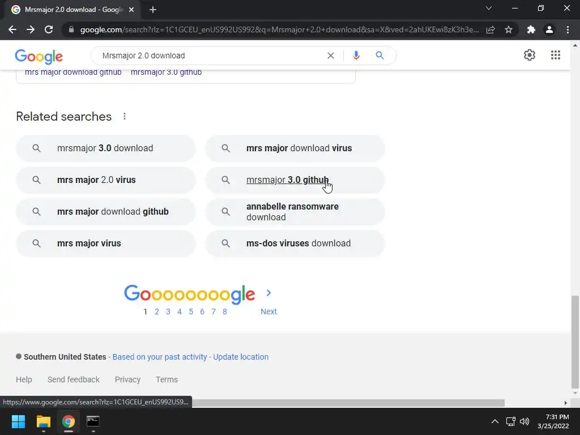Click Update location link
This screenshot has width=580, height=435.
point(241,357)
